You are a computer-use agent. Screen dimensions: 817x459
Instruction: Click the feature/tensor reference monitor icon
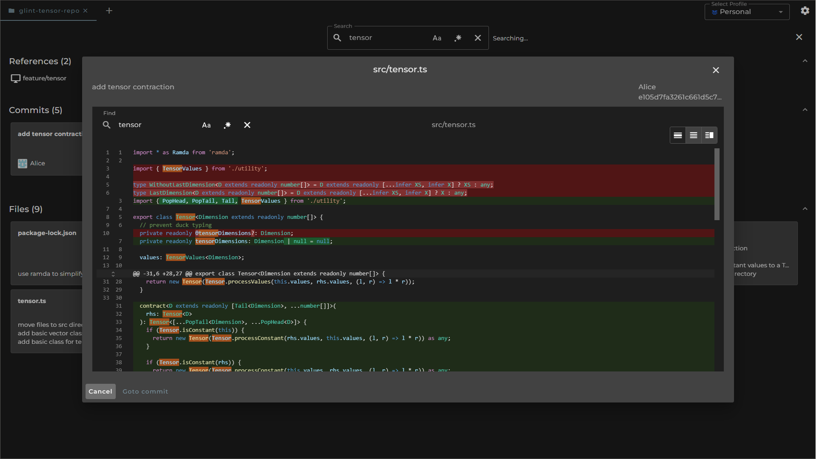tap(16, 79)
